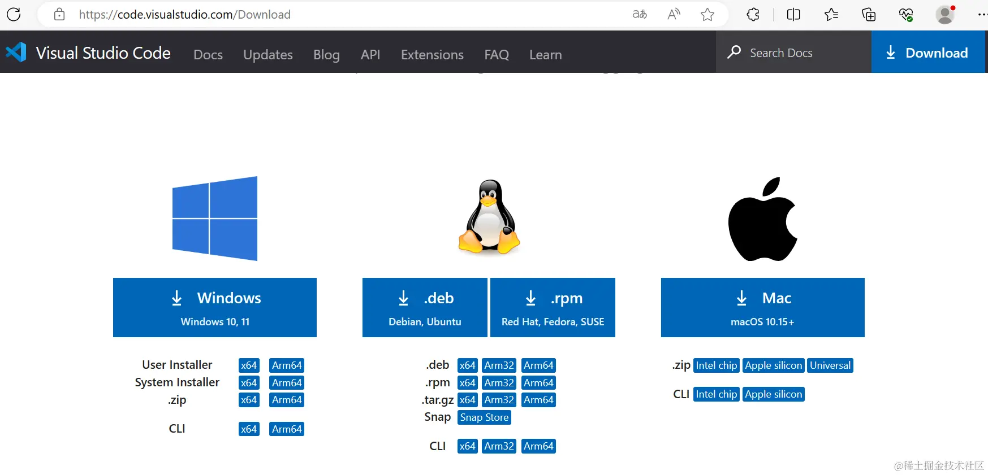
Task: Select Arm64 for Windows CLI
Action: pyautogui.click(x=287, y=429)
